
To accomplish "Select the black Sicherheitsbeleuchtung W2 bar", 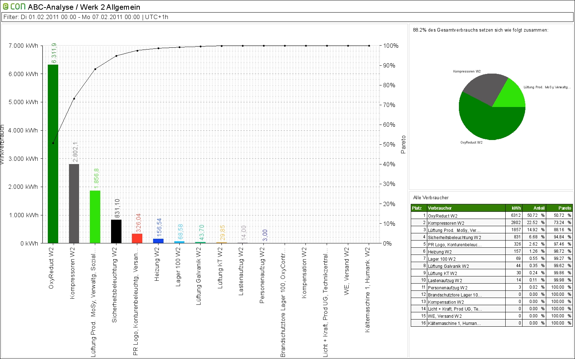I will (116, 231).
